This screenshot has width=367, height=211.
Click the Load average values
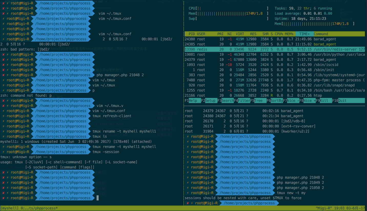(318, 13)
